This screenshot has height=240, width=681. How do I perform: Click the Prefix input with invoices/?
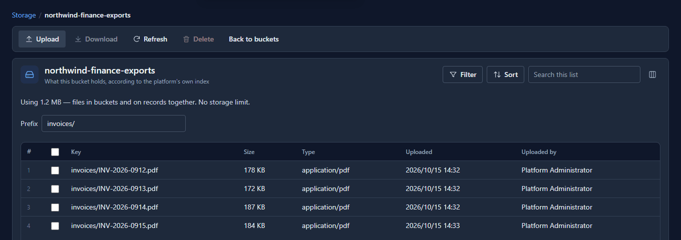pos(114,123)
